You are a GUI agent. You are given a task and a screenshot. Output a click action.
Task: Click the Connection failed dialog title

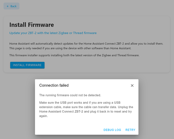(54, 85)
